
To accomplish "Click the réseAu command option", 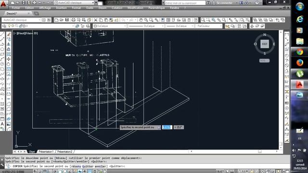I will 76,166.
